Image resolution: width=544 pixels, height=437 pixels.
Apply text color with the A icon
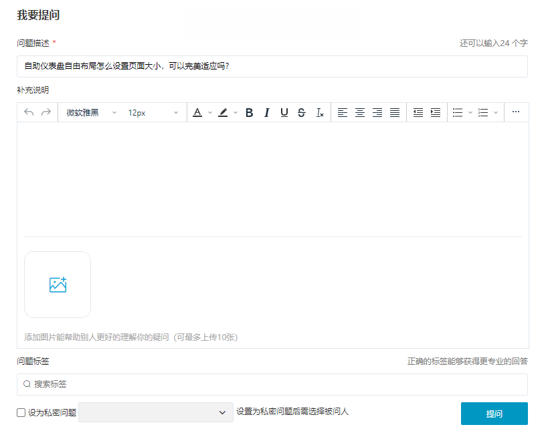pos(197,112)
